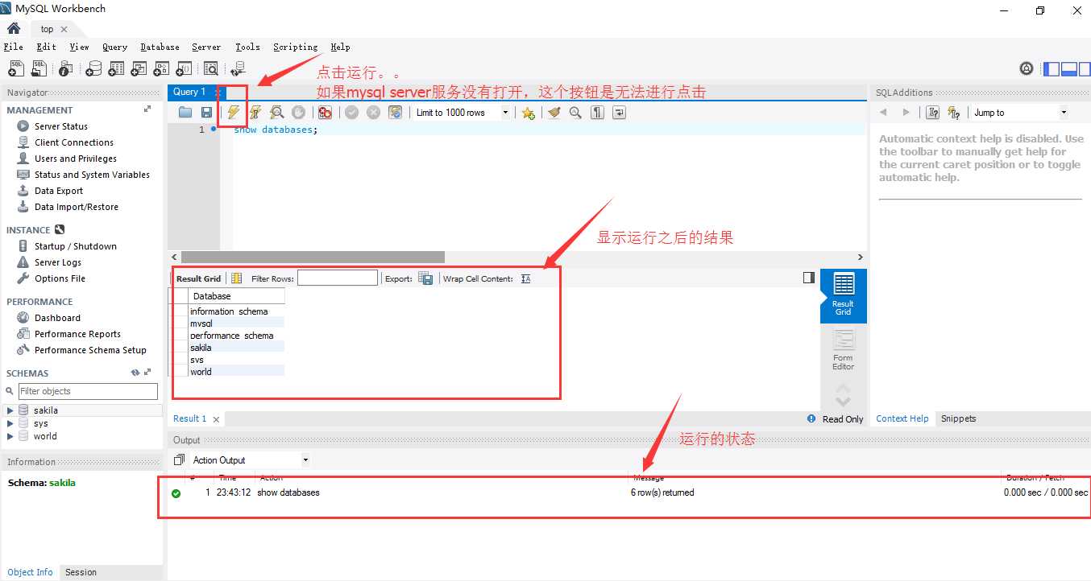Toggle stop-on-error execution button
Screen dimensions: 1091x581
pyautogui.click(x=325, y=113)
